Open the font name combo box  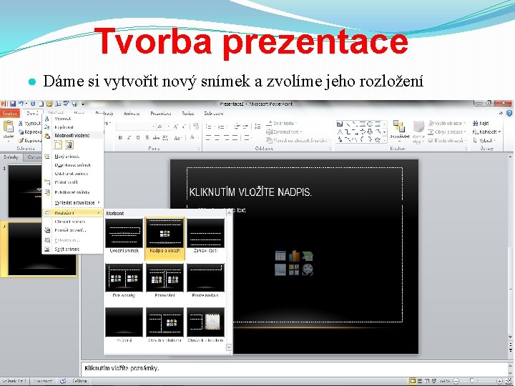(x=136, y=127)
